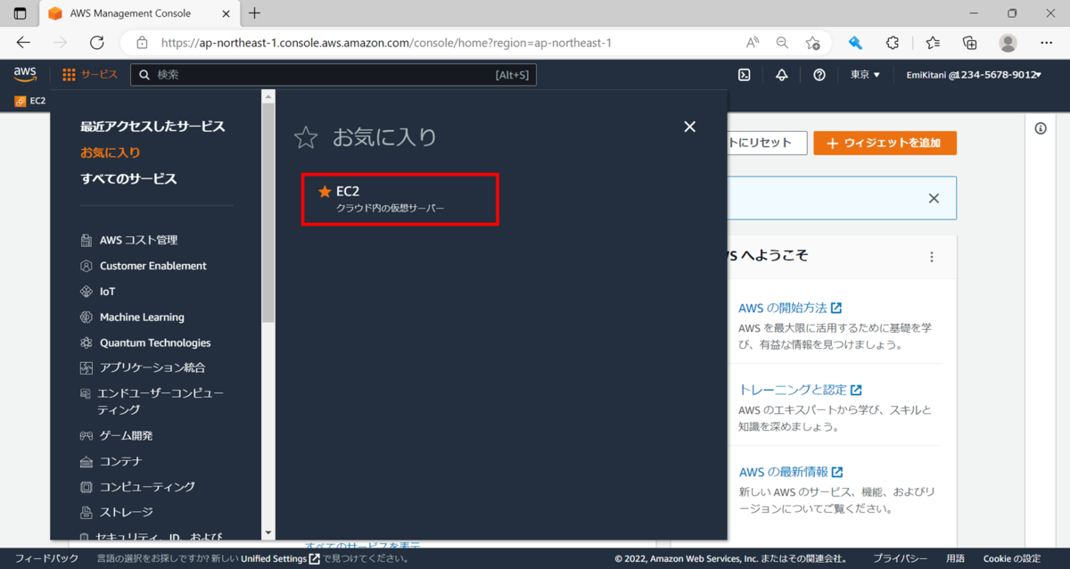Add page to browser favorites star

tap(812, 43)
